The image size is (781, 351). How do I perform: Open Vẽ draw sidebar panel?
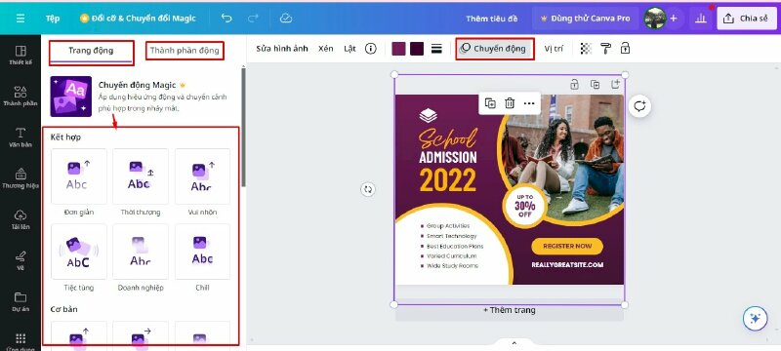[x=21, y=260]
